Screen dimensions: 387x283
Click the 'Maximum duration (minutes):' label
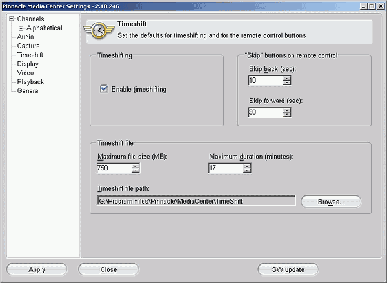click(x=251, y=157)
